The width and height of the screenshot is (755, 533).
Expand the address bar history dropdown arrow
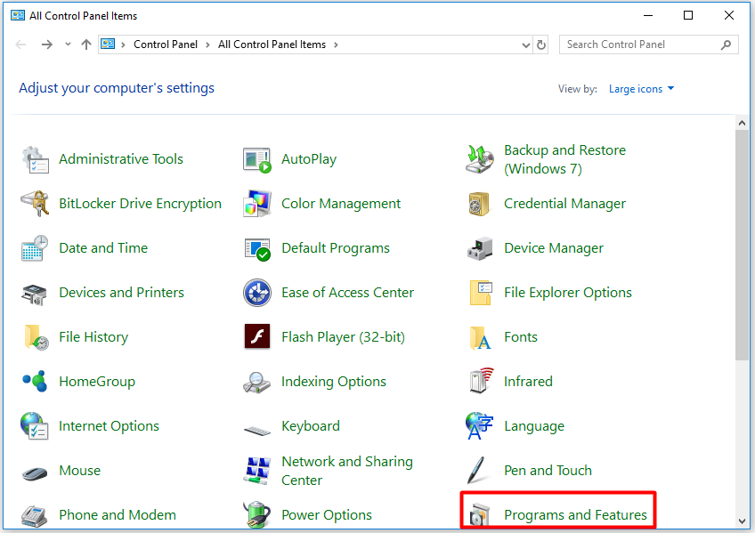pyautogui.click(x=525, y=44)
